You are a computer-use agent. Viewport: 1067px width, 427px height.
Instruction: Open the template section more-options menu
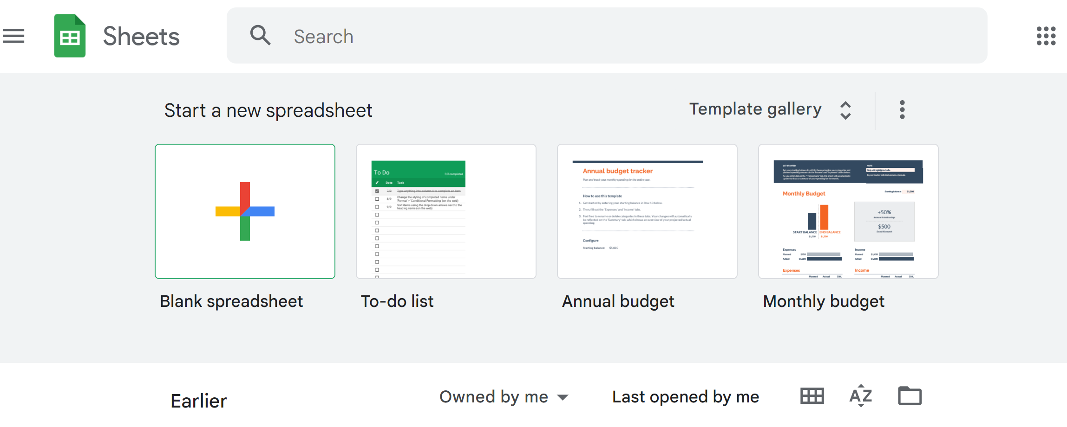pyautogui.click(x=902, y=110)
